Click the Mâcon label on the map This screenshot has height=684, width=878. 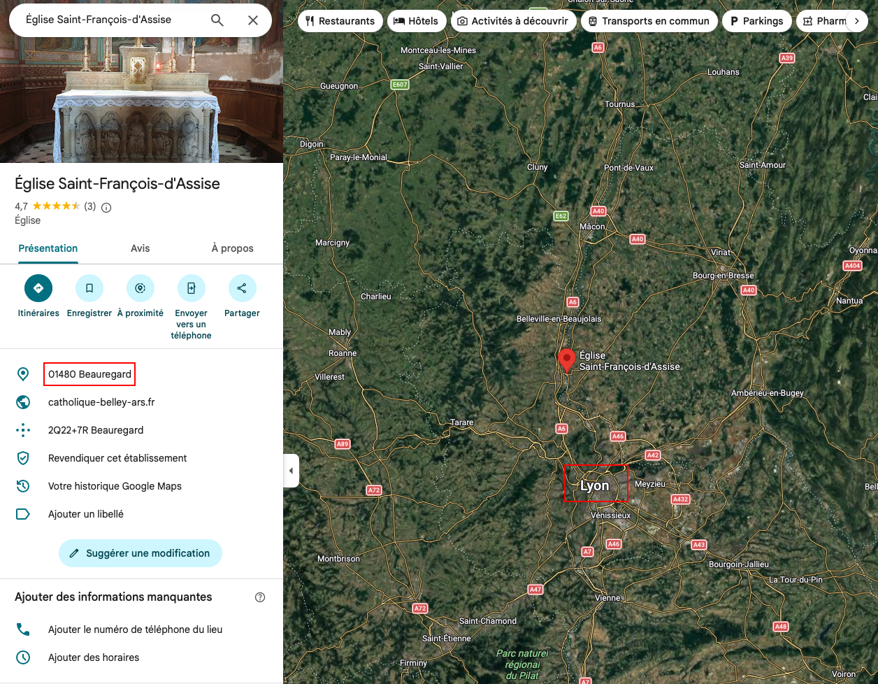(593, 227)
